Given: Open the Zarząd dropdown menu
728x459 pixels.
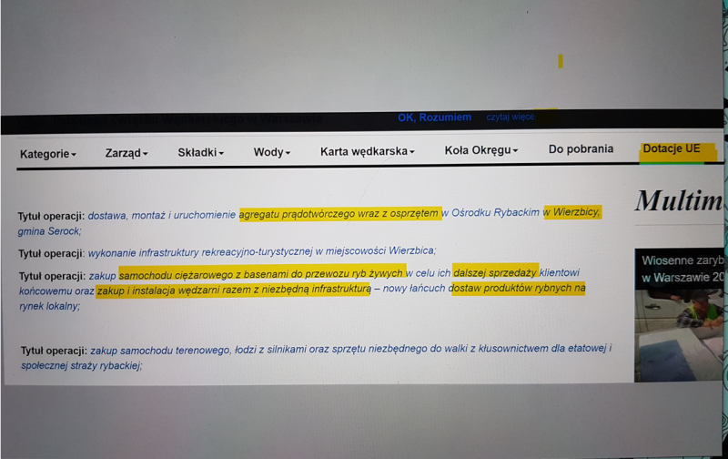Looking at the screenshot, I should 126,153.
